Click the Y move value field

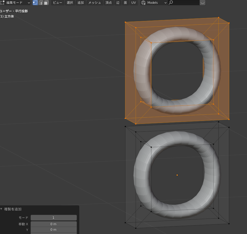(54, 230)
